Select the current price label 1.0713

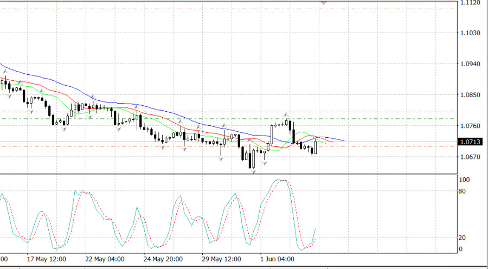[470, 142]
